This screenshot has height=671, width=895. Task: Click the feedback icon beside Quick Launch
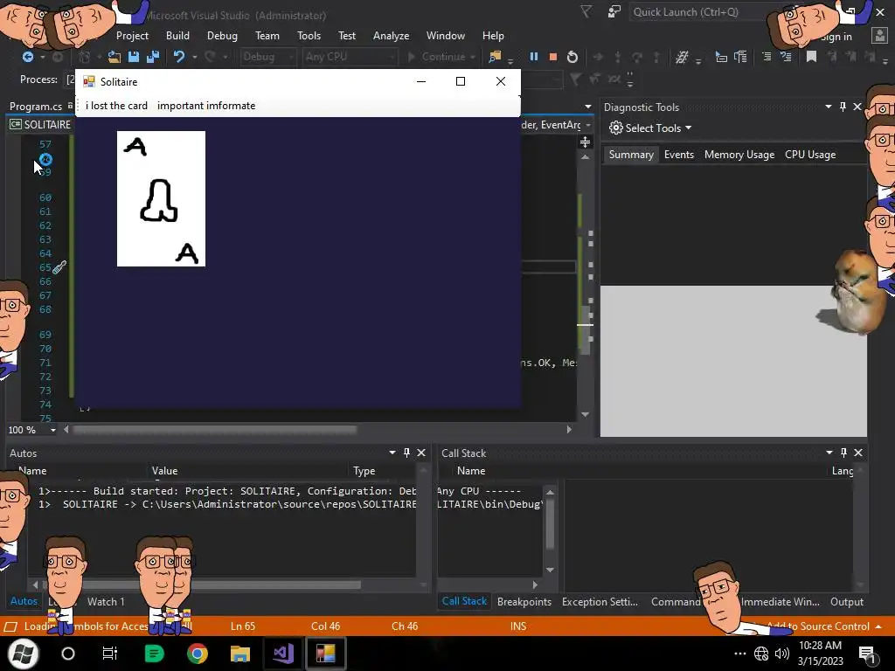614,12
